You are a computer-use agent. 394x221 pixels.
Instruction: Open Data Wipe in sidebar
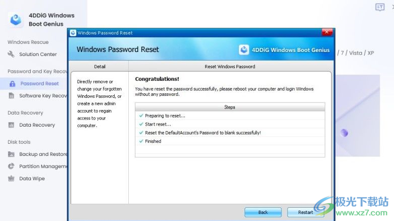(32, 179)
